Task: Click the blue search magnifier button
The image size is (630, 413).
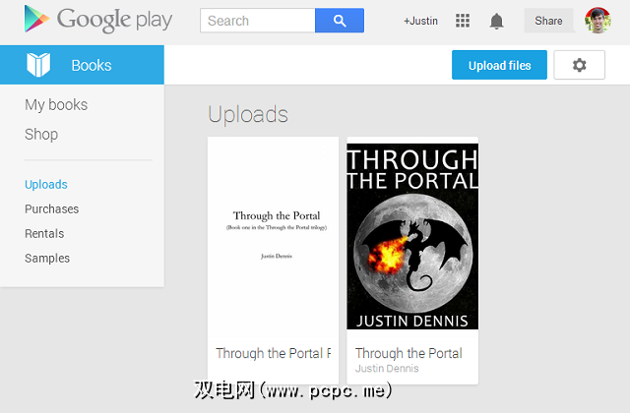Action: [340, 21]
